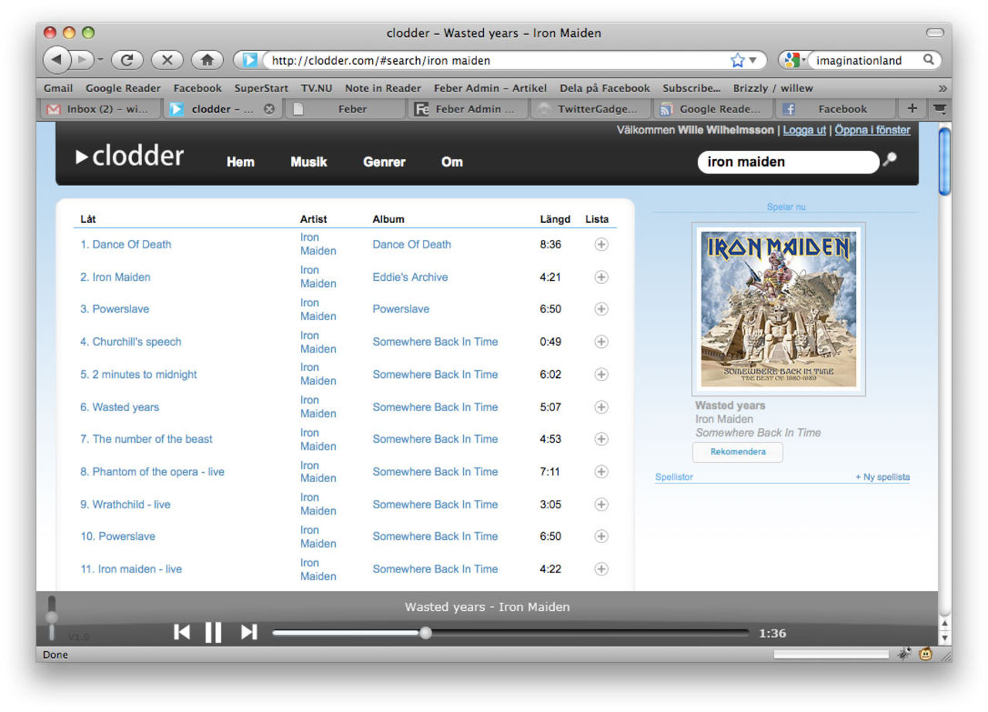Click the search magnifier icon beside iron maiden
This screenshot has width=988, height=712.
[x=890, y=160]
